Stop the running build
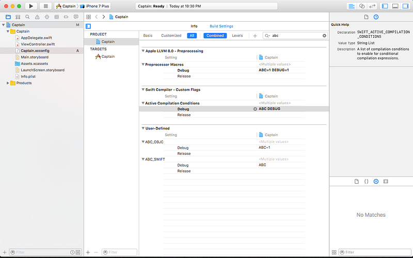Image resolution: width=413 pixels, height=258 pixels. tap(45, 6)
